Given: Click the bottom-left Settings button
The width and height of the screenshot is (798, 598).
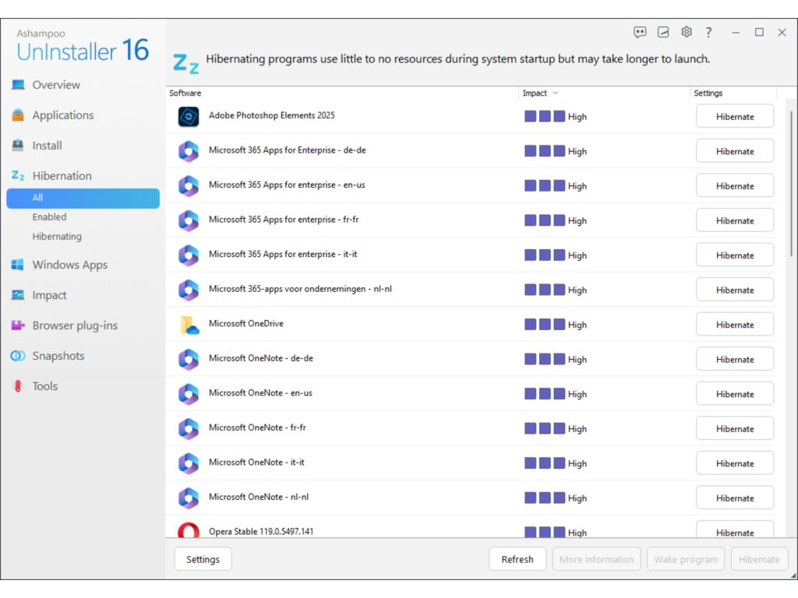Looking at the screenshot, I should coord(203,559).
